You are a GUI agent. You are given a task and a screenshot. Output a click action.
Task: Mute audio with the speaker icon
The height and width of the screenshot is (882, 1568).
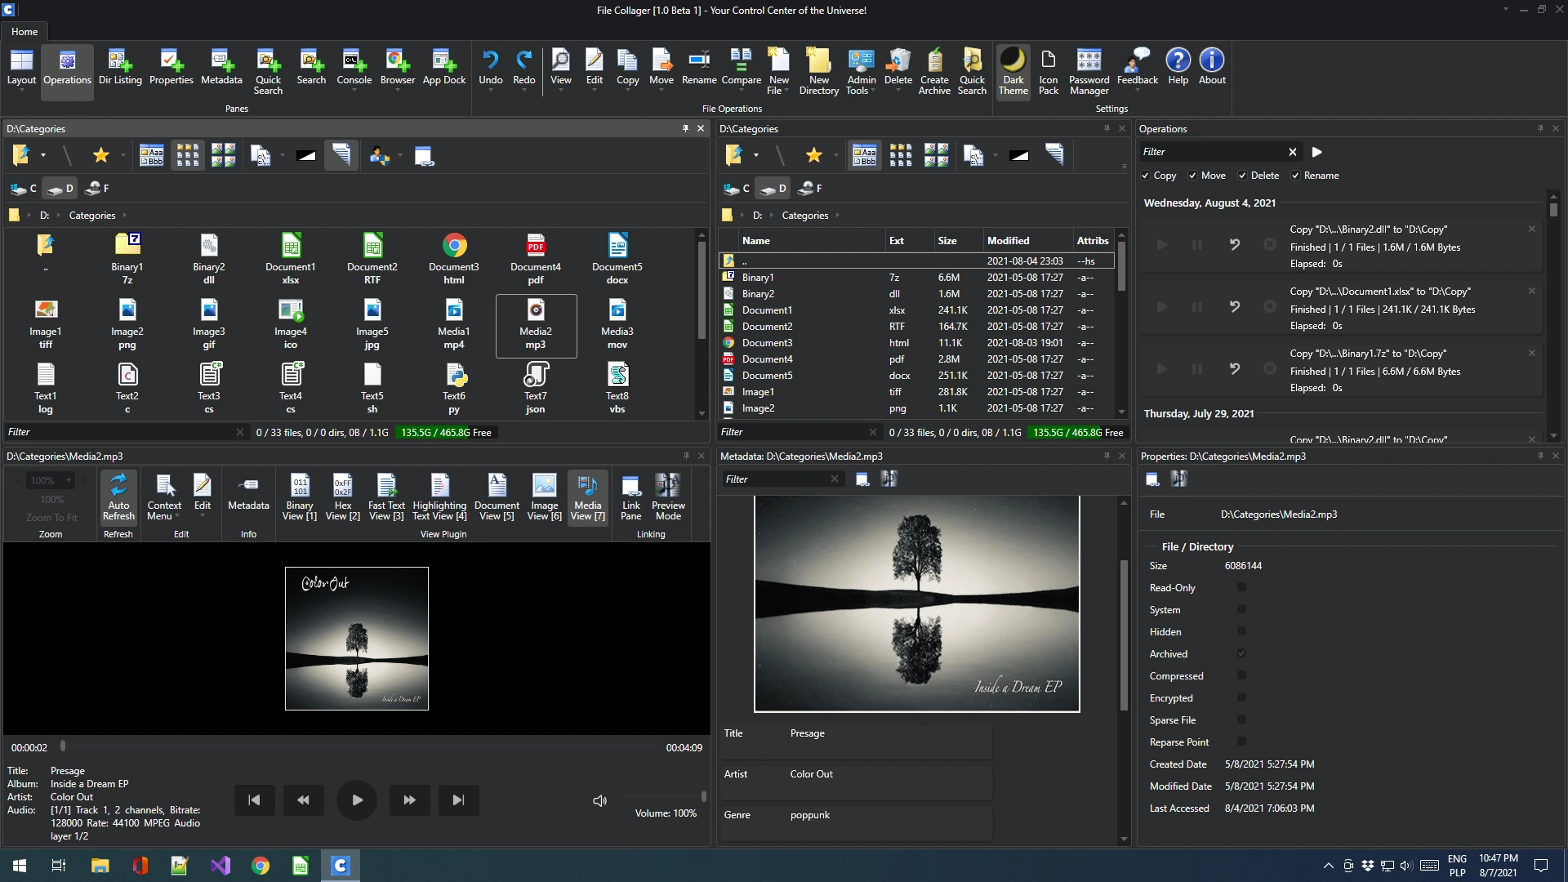(x=599, y=800)
